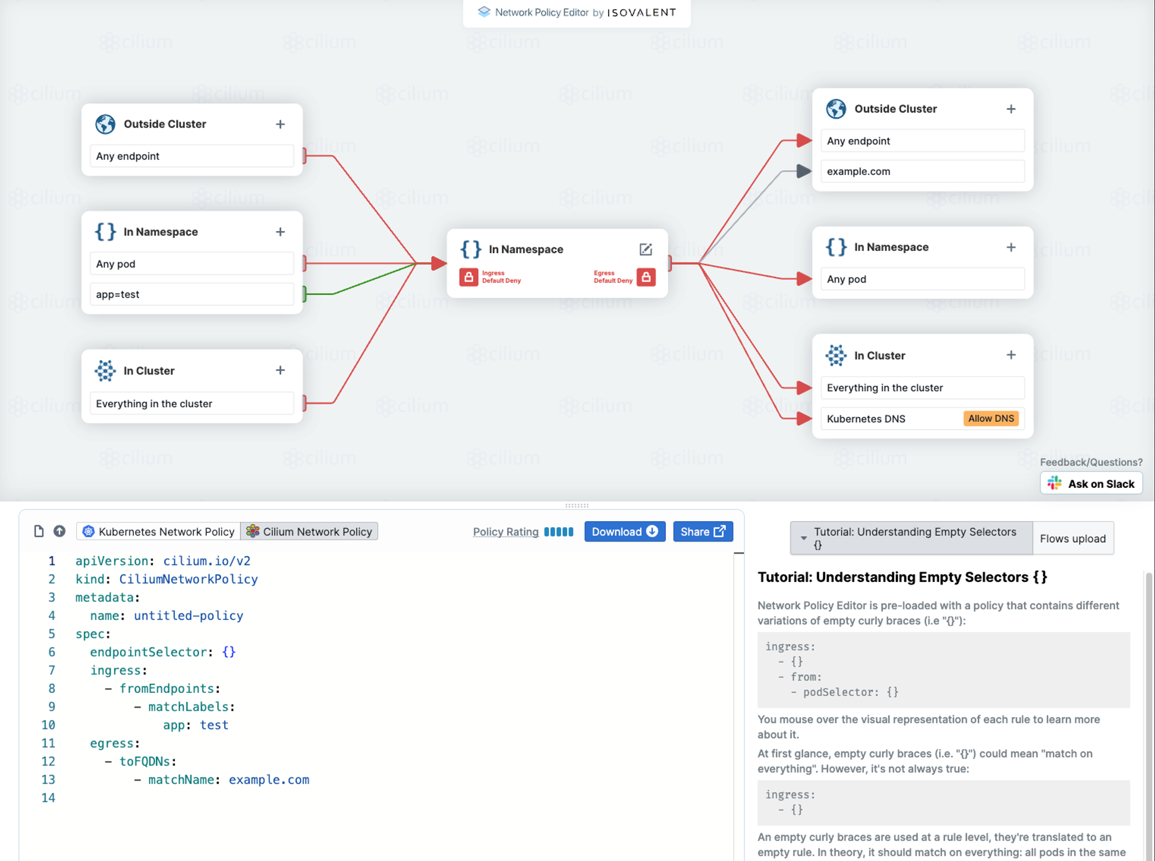The width and height of the screenshot is (1155, 861).
Task: Click globe icon on left Outside Cluster card
Action: pyautogui.click(x=105, y=124)
